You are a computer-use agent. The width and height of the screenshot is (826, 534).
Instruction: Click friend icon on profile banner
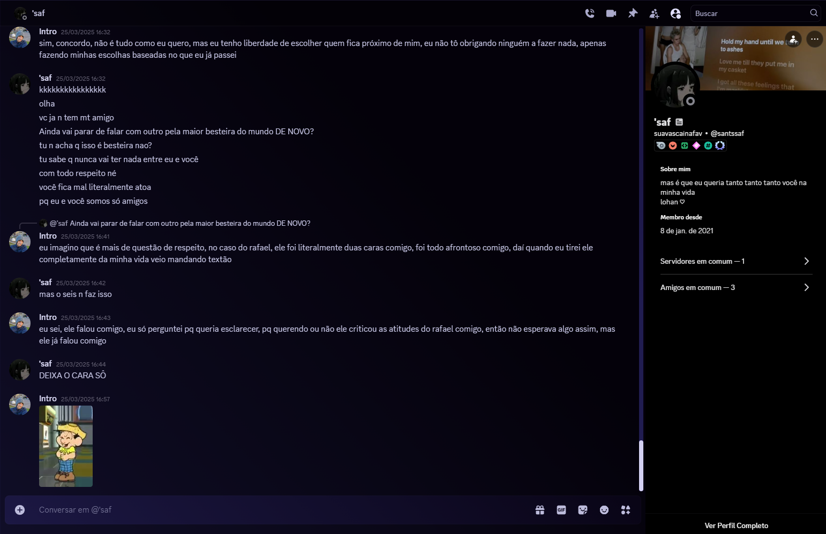[793, 39]
